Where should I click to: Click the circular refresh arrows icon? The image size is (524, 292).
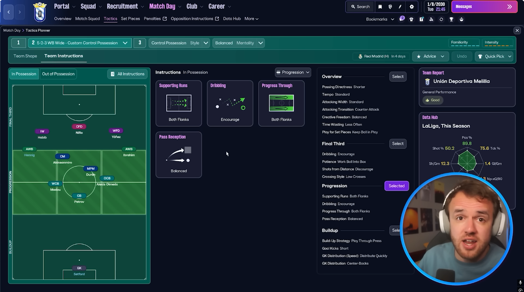click(441, 19)
